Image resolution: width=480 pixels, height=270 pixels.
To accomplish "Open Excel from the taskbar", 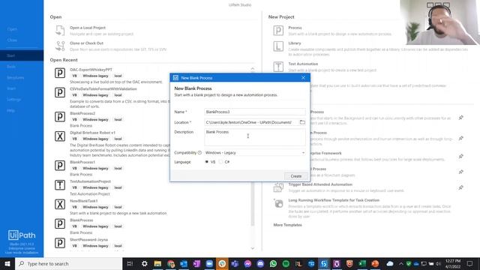I will coord(362,263).
